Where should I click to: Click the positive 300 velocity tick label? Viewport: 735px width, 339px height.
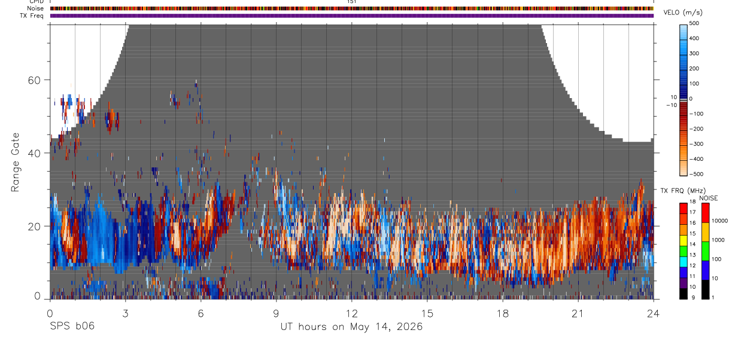click(694, 53)
